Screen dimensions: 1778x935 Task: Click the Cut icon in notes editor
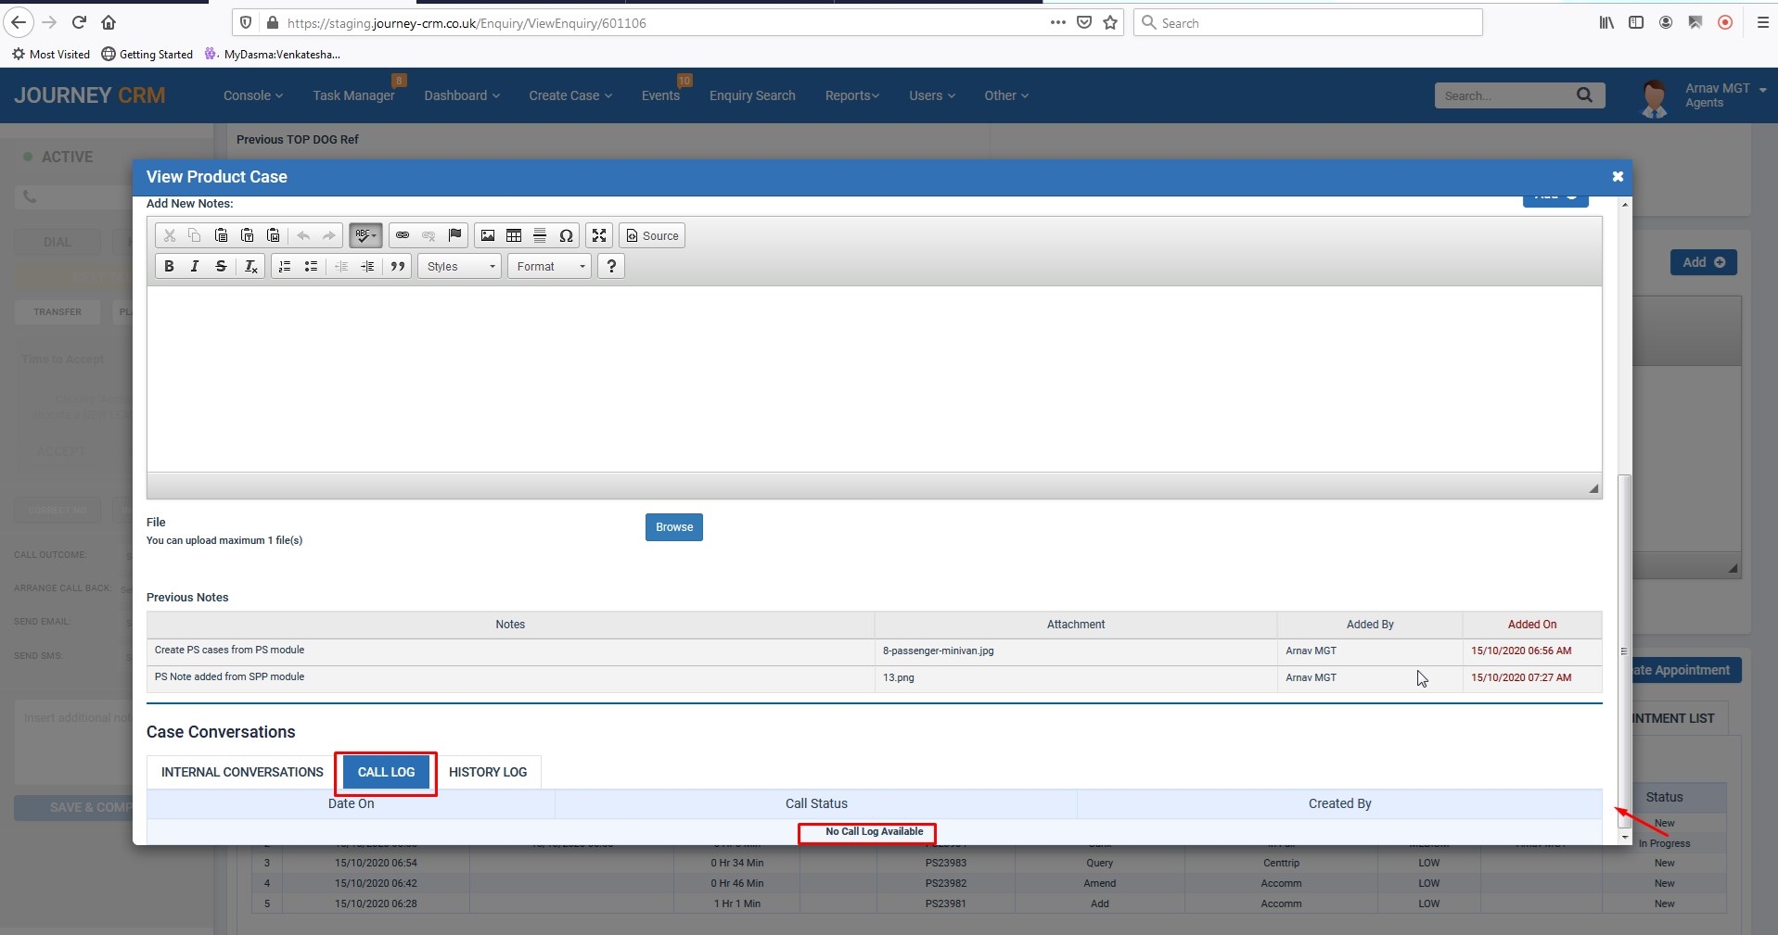point(169,235)
